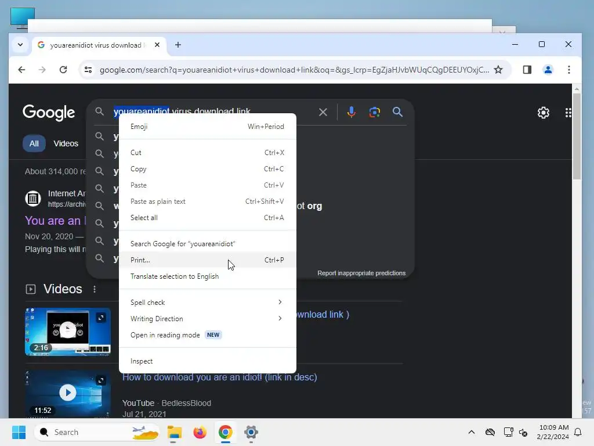Open the Chrome three-dot menu
594x446 pixels.
coord(568,70)
